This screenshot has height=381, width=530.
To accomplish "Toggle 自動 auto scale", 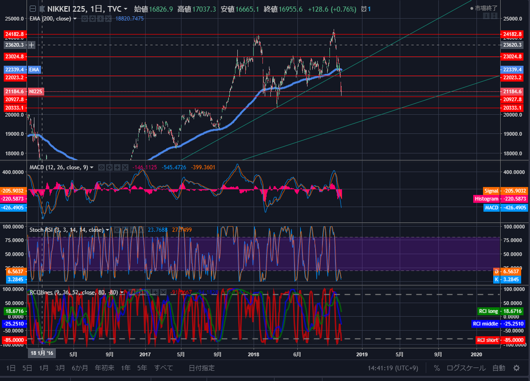I will click(498, 368).
